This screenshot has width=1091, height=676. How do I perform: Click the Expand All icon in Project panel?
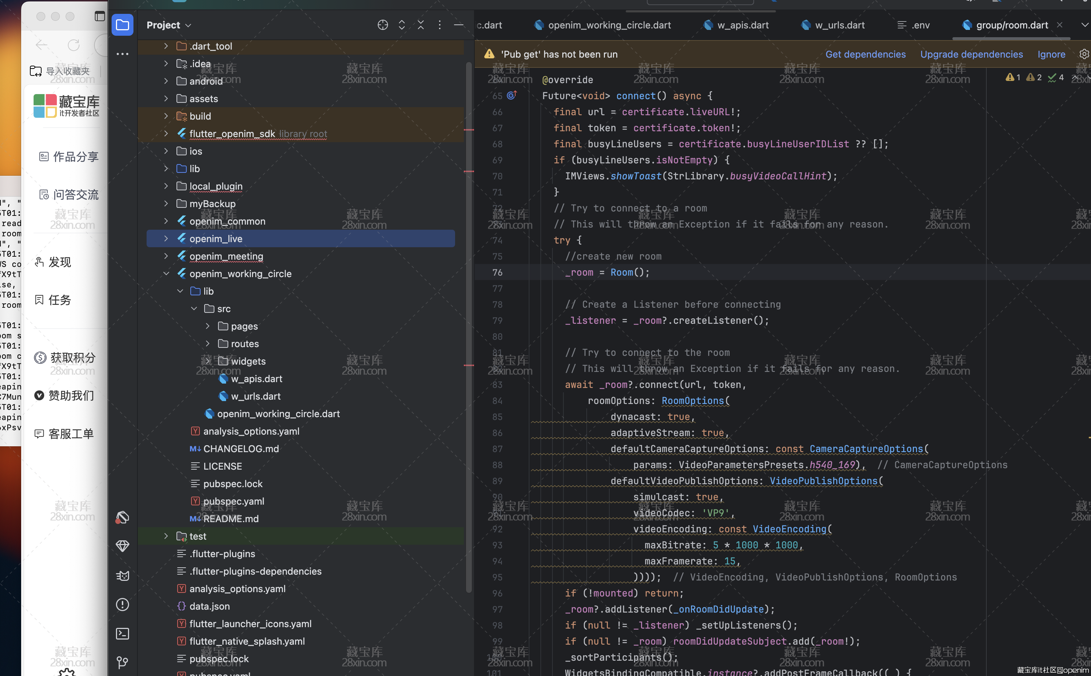coord(401,25)
